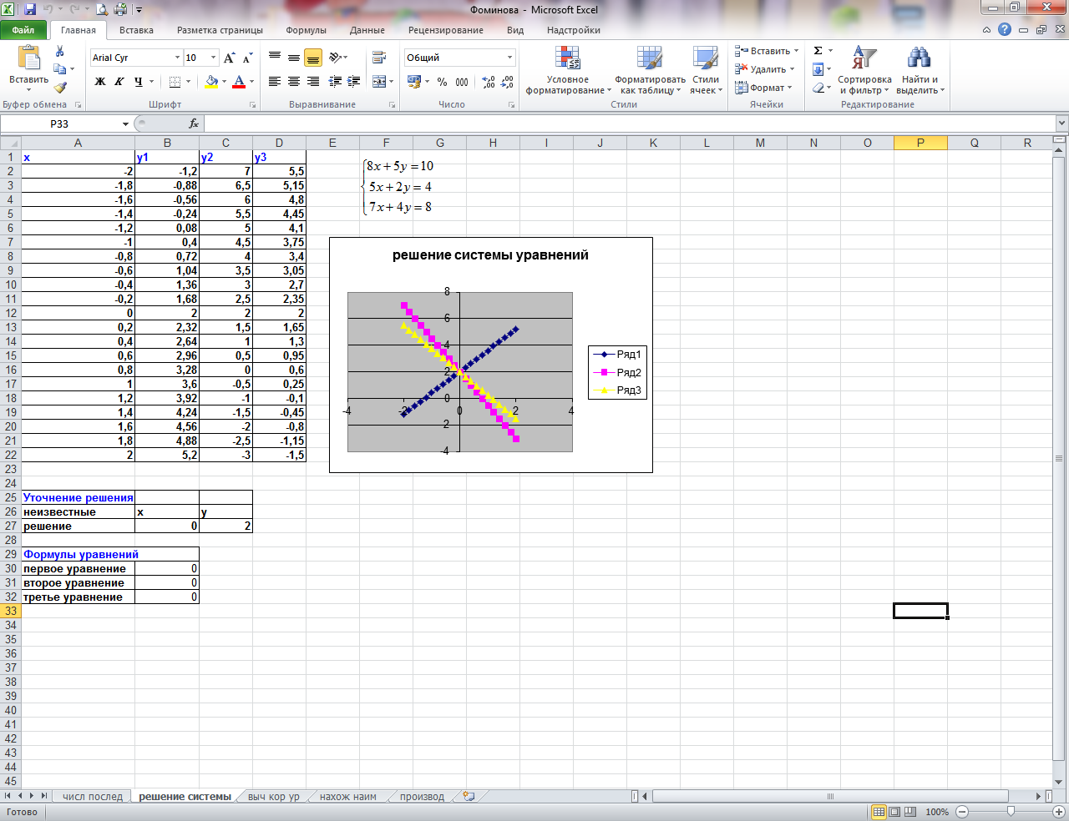1069x821 pixels.
Task: Click the AutoSum sigma icon
Action: click(818, 51)
